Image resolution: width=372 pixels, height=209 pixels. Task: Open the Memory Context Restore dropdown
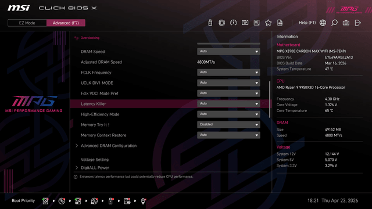[228, 135]
